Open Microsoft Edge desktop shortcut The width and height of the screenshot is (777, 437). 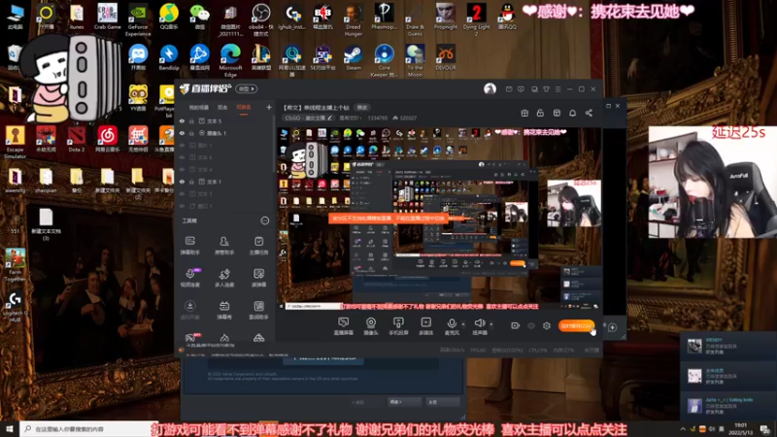[x=230, y=60]
